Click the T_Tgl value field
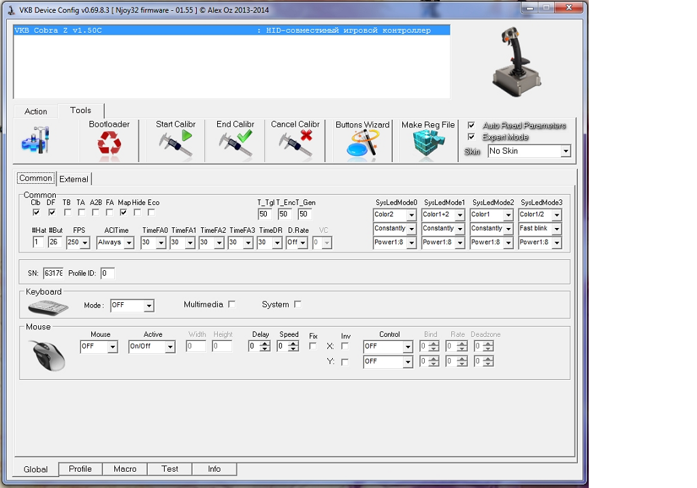The width and height of the screenshot is (697, 488). pyautogui.click(x=265, y=214)
